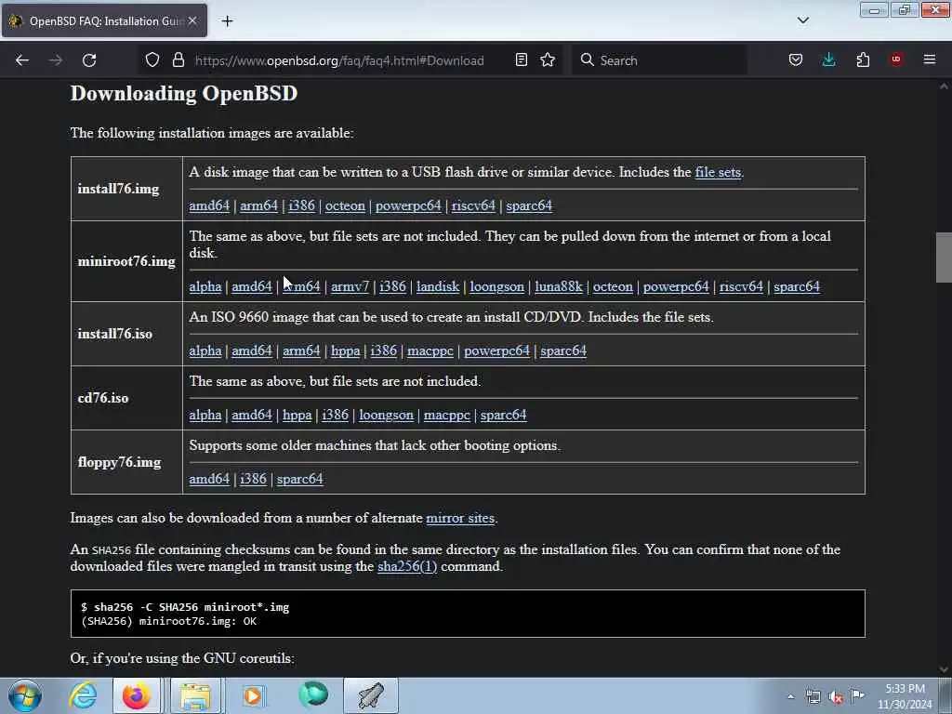
Task: Go back to the previous page
Action: coord(22,60)
